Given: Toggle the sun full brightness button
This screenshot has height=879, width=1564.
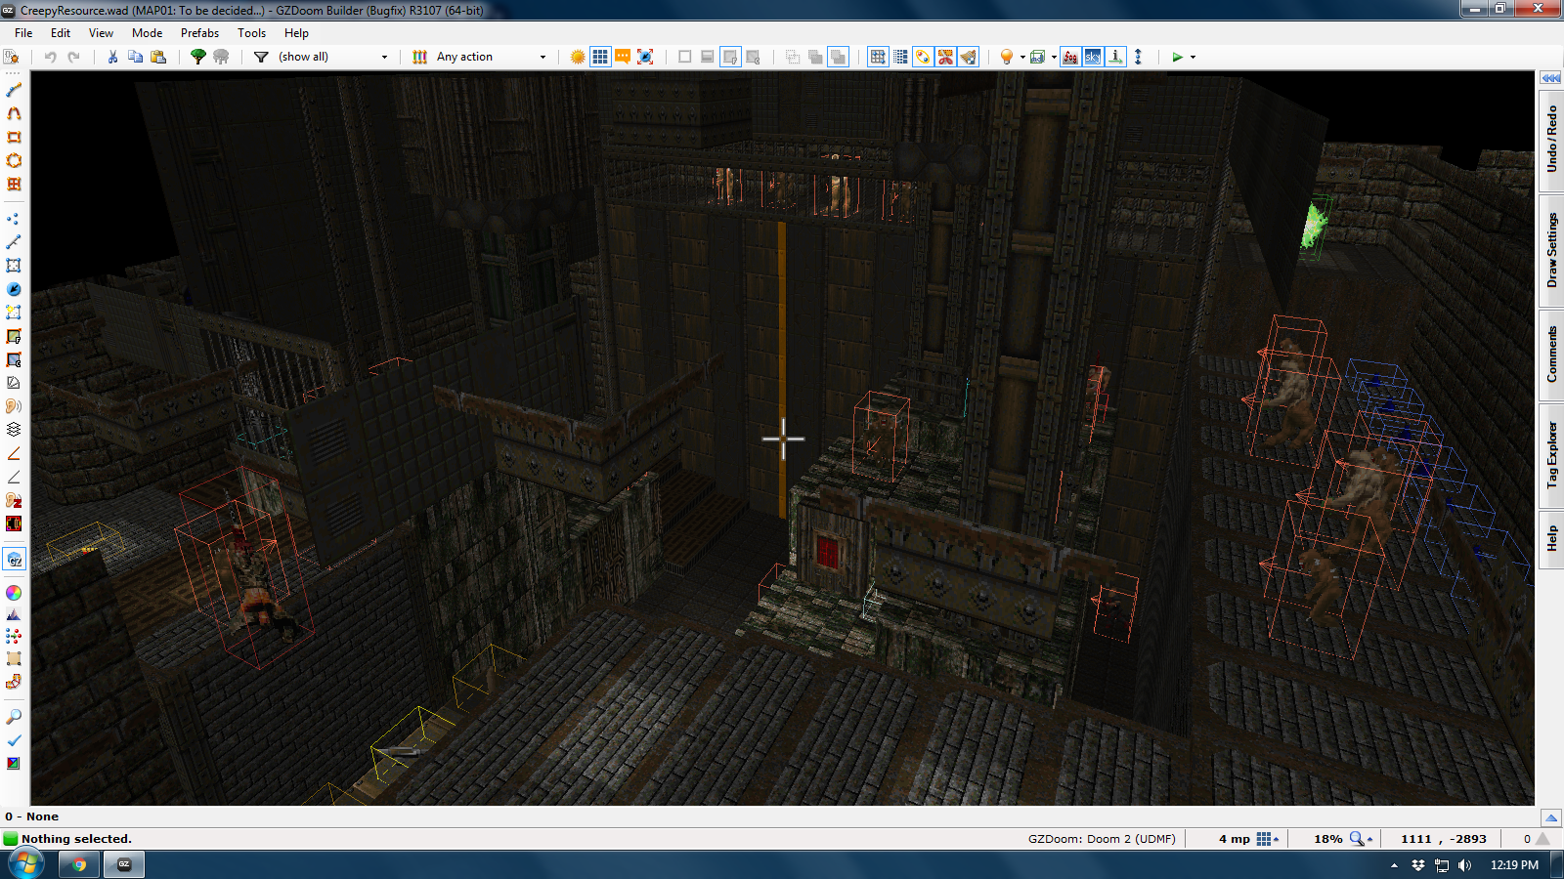Looking at the screenshot, I should 578,57.
